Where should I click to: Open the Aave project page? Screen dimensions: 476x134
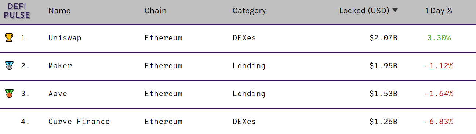point(58,94)
